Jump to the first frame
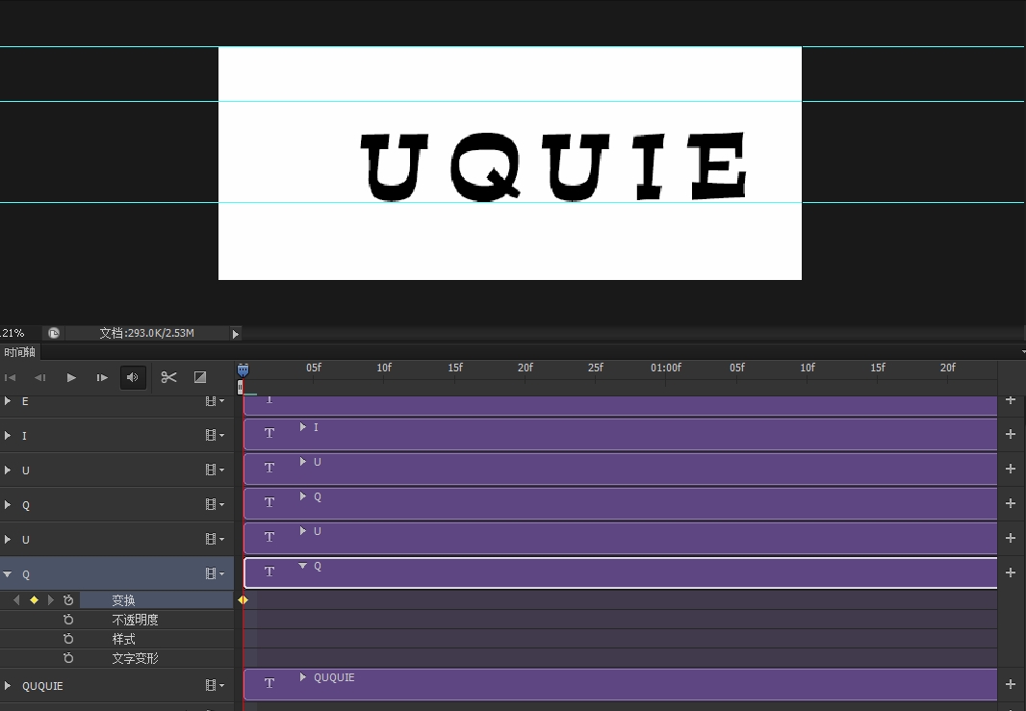 coord(11,378)
